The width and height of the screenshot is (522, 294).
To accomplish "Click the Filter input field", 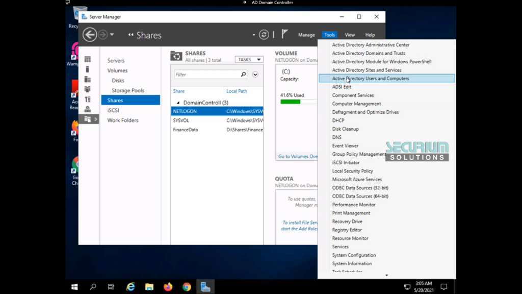I will (206, 75).
